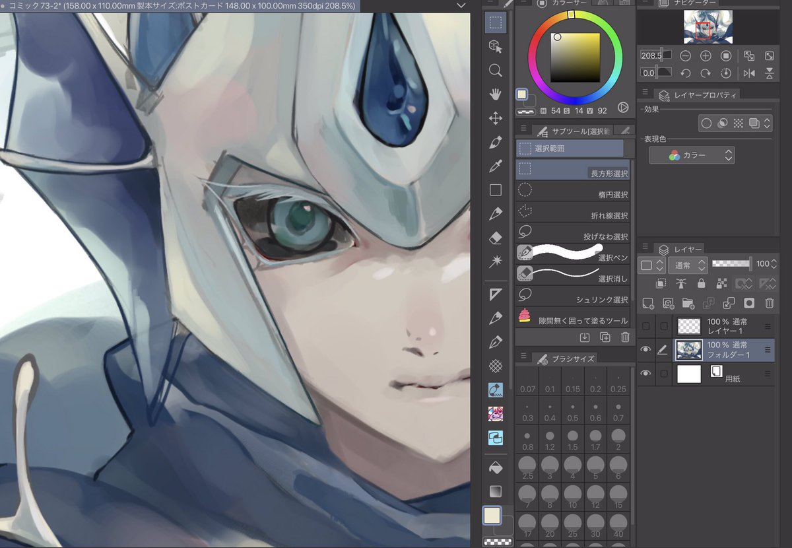Zoom in with the Navigator plus button
The height and width of the screenshot is (548, 792).
706,56
